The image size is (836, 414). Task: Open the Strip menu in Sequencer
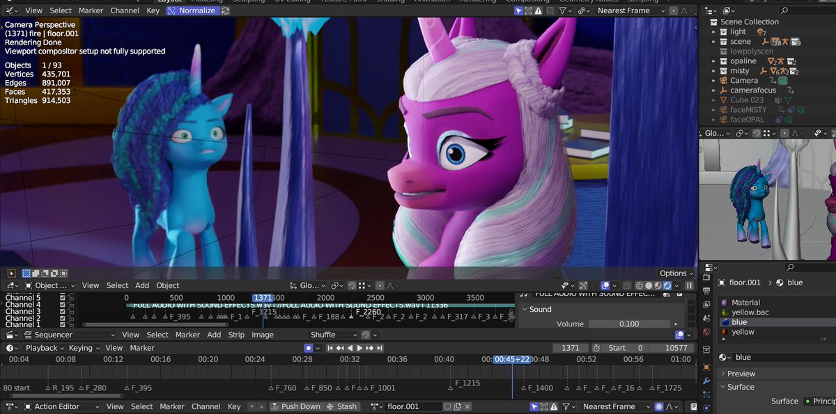[x=236, y=335]
